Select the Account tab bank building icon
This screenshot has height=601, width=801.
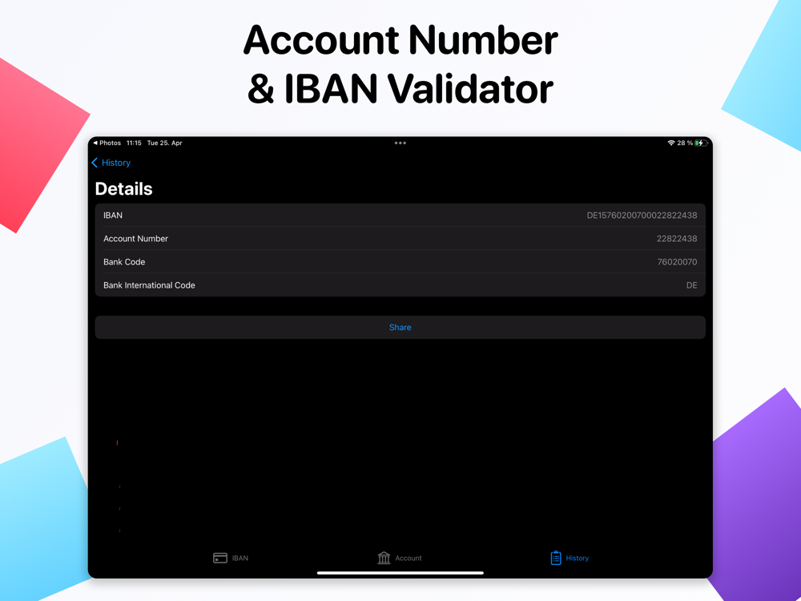click(384, 558)
